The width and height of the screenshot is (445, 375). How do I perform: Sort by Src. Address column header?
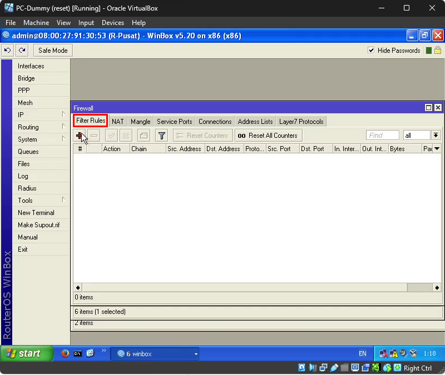[x=185, y=149]
